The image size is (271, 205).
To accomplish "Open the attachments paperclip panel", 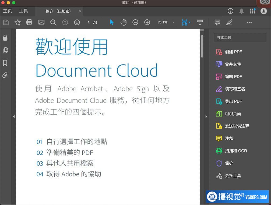I will [x=5, y=75].
